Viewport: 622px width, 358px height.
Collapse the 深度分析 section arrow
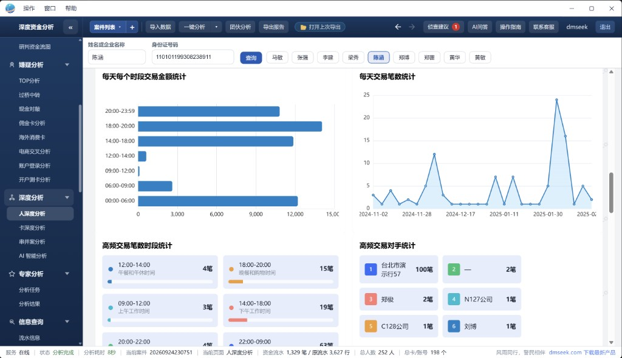(67, 197)
